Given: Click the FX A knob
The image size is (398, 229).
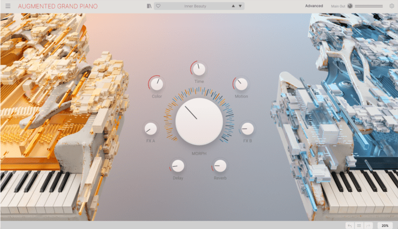Looking at the screenshot, I should pyautogui.click(x=151, y=129).
